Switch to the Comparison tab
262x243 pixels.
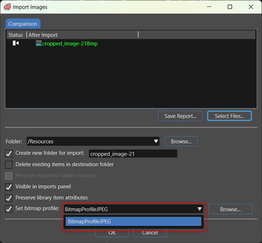(x=23, y=23)
